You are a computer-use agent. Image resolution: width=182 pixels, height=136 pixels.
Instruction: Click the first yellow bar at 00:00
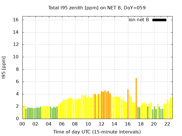coord(24,112)
